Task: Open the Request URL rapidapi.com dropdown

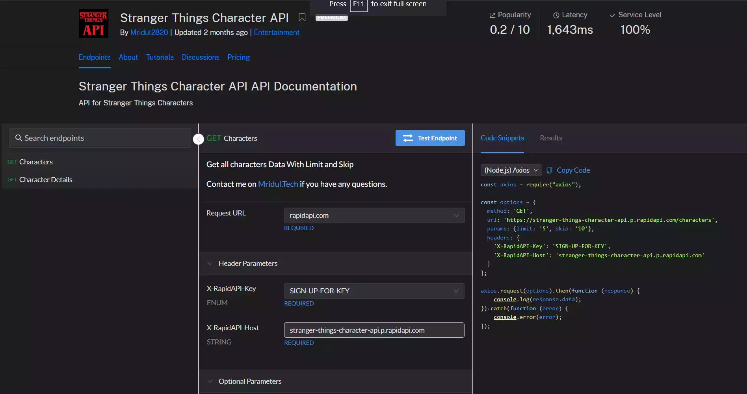Action: 374,215
